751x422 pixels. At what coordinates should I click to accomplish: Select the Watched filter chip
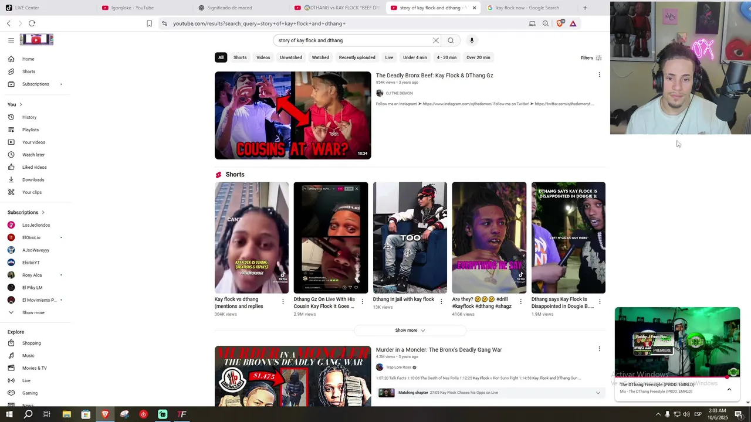320,57
